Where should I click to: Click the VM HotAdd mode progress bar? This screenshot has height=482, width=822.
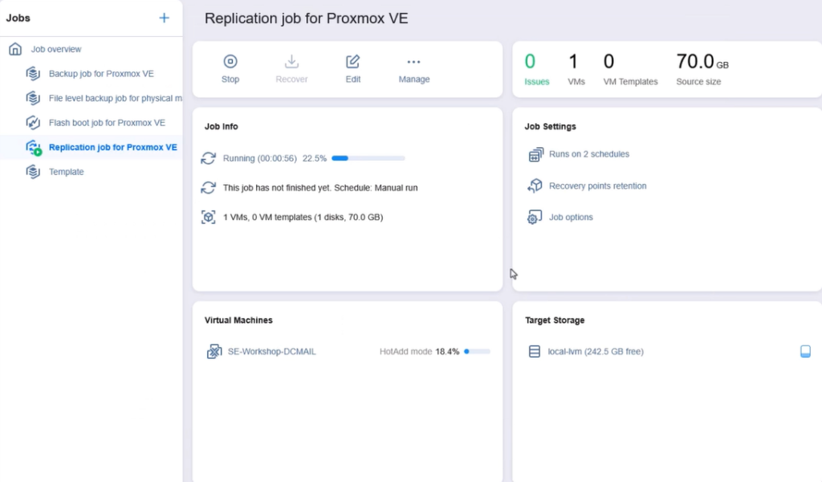tap(477, 352)
